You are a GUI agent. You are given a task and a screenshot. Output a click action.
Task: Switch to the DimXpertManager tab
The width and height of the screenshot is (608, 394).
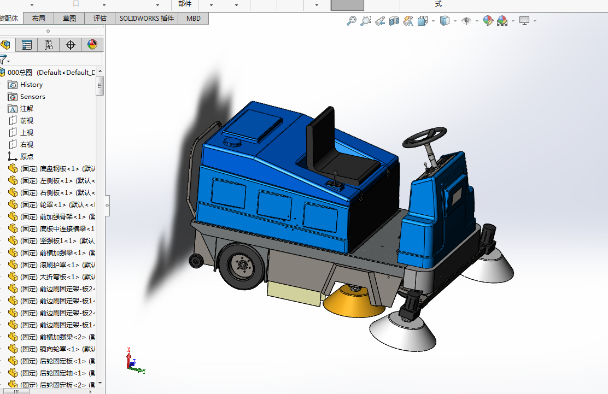(70, 45)
